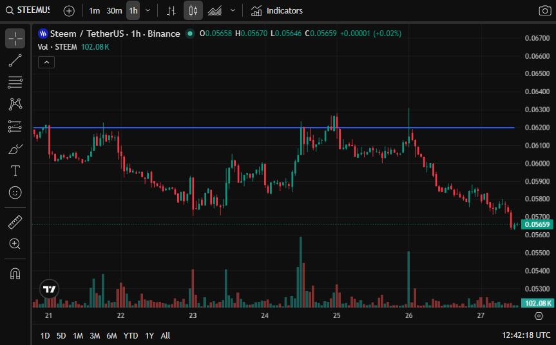Click the high value H0.05670 in legend
The width and height of the screenshot is (556, 345).
(251, 34)
